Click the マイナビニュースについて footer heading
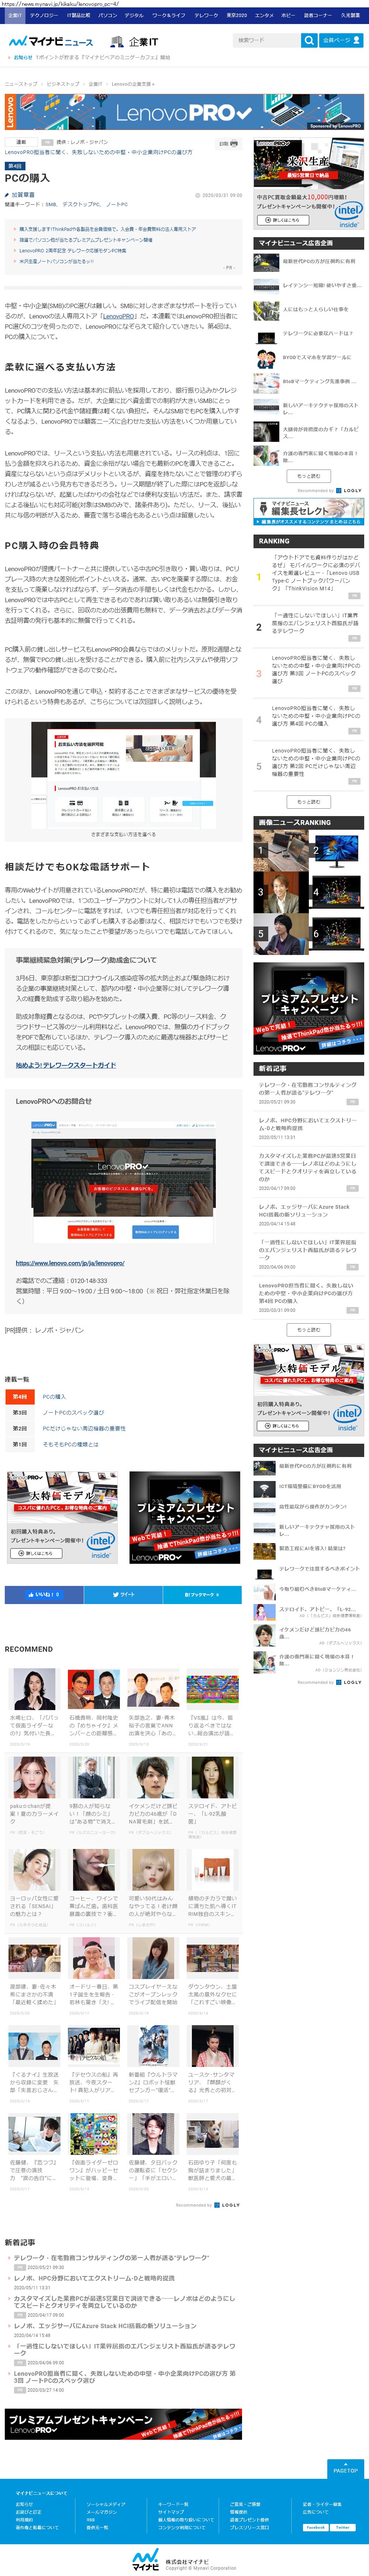 pos(41,2493)
